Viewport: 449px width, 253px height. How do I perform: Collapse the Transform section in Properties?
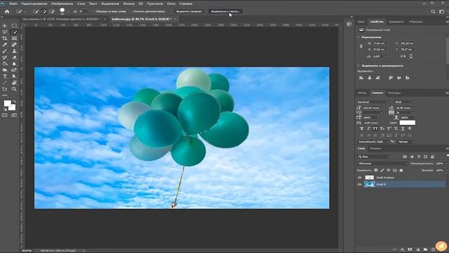click(x=358, y=37)
